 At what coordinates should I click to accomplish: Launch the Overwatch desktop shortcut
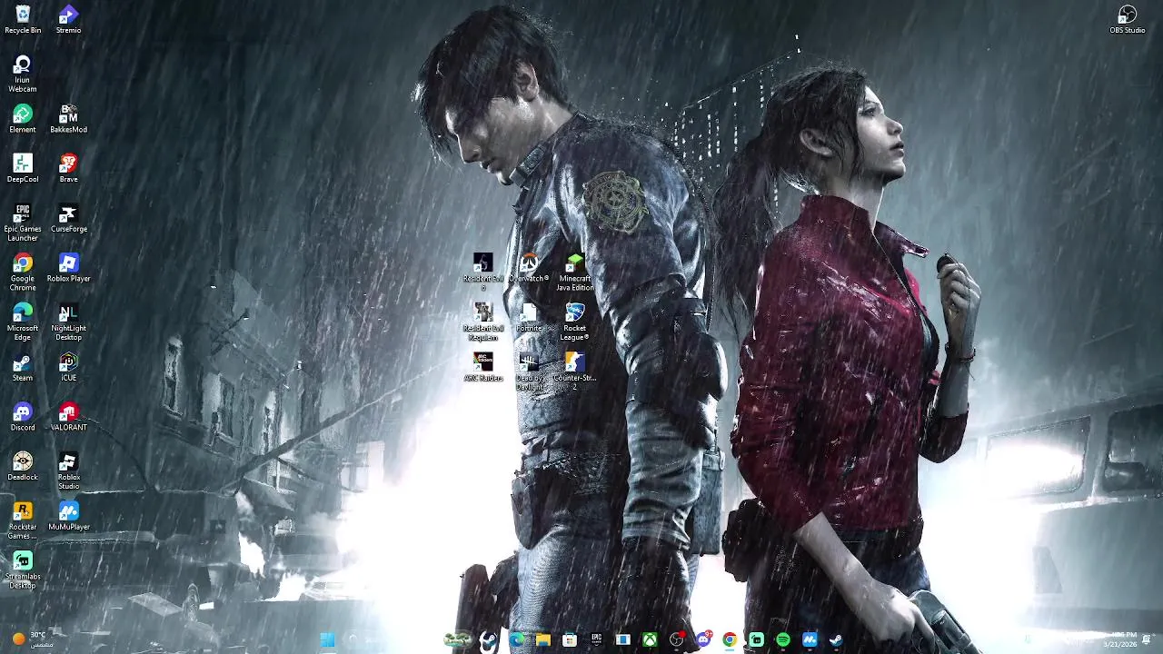[529, 269]
